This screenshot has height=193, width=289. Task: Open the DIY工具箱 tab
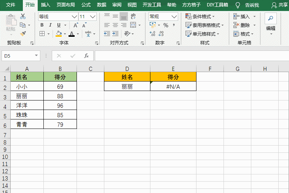[x=217, y=5]
